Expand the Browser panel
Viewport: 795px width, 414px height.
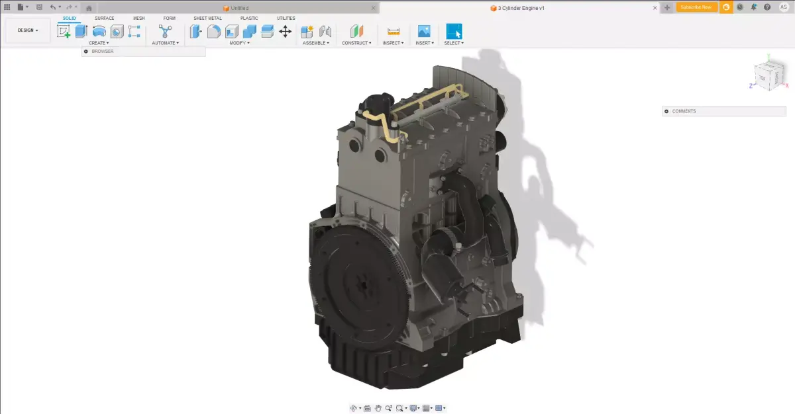[x=85, y=51]
